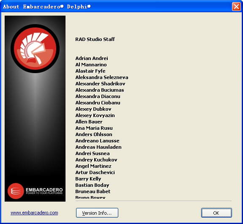The width and height of the screenshot is (243, 224).
Task: Click the Embarcadero red database logo
Action: click(x=16, y=191)
